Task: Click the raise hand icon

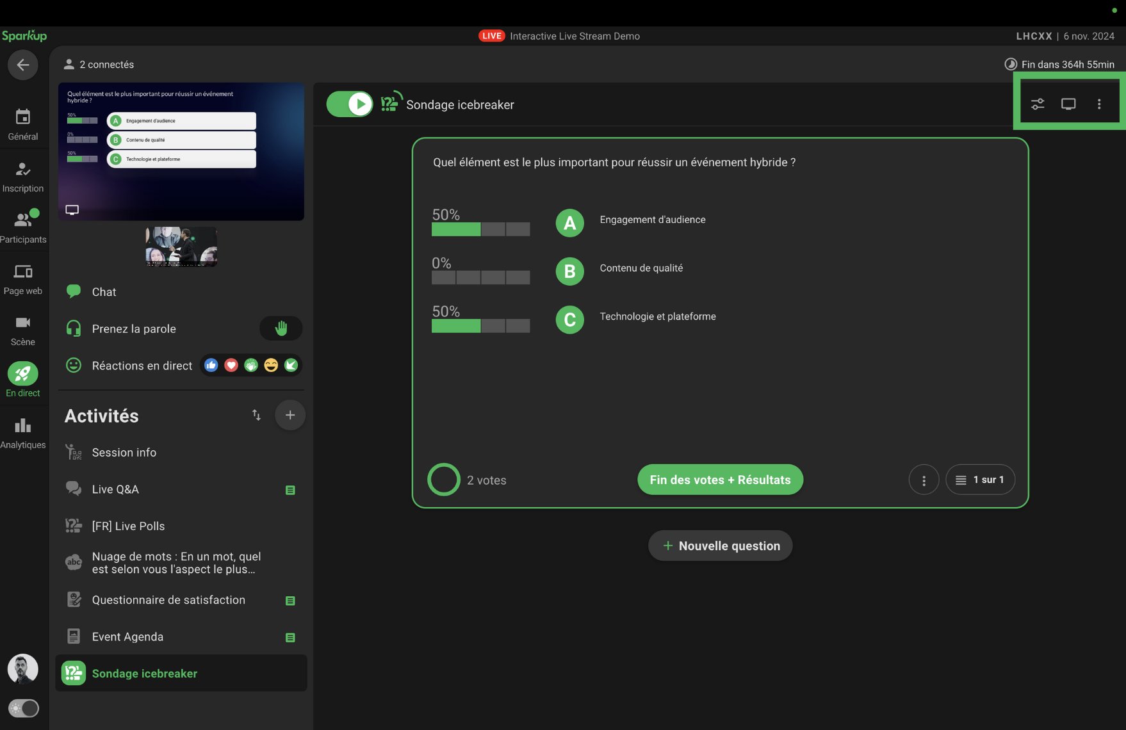Action: [x=281, y=328]
